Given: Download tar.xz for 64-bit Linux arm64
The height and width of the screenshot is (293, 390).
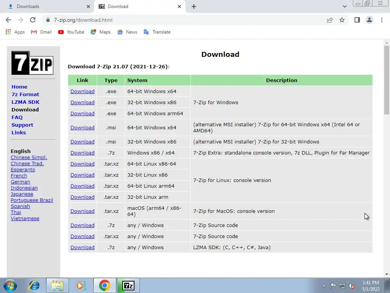Looking at the screenshot, I should point(82,186).
